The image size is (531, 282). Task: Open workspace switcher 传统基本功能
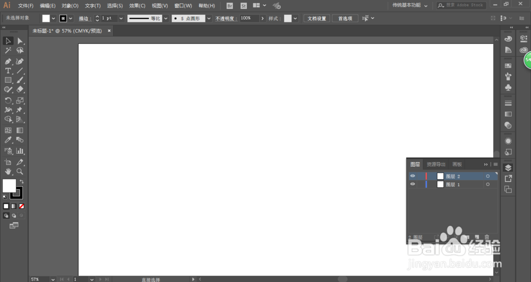410,5
